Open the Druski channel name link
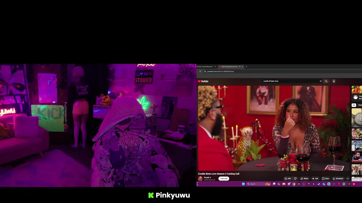The height and width of the screenshot is (203, 362). coord(207,178)
